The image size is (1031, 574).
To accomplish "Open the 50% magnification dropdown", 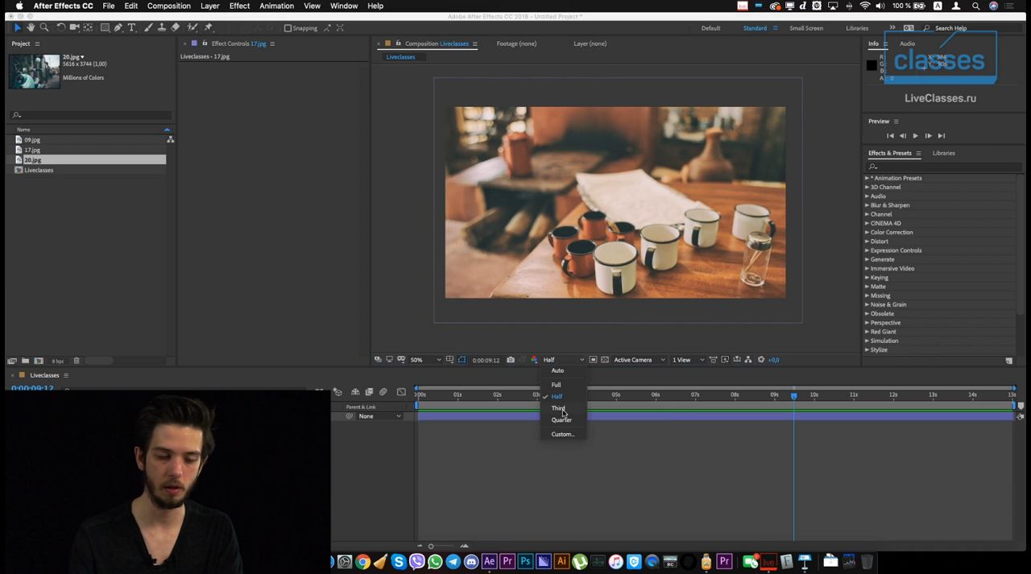I will (420, 360).
